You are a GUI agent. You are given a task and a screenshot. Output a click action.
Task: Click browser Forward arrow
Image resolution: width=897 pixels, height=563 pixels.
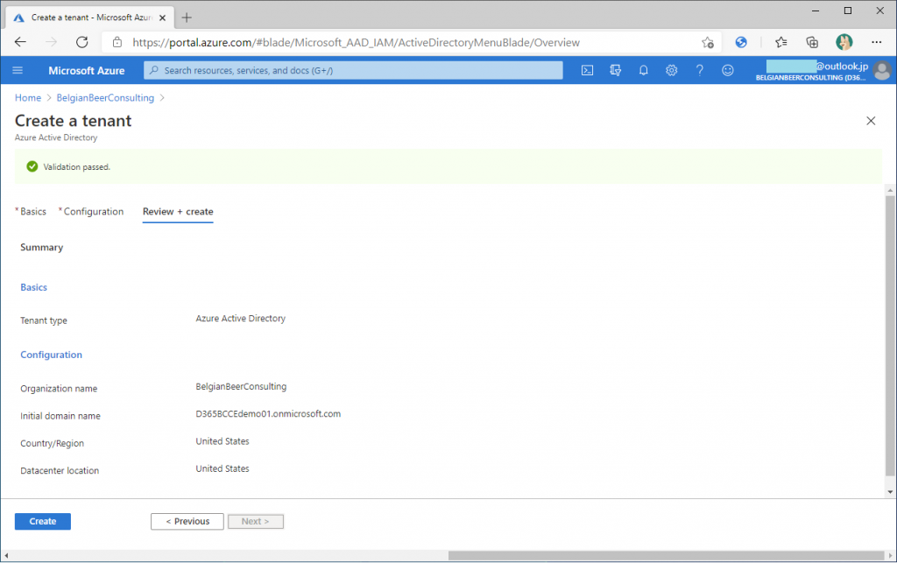(52, 42)
